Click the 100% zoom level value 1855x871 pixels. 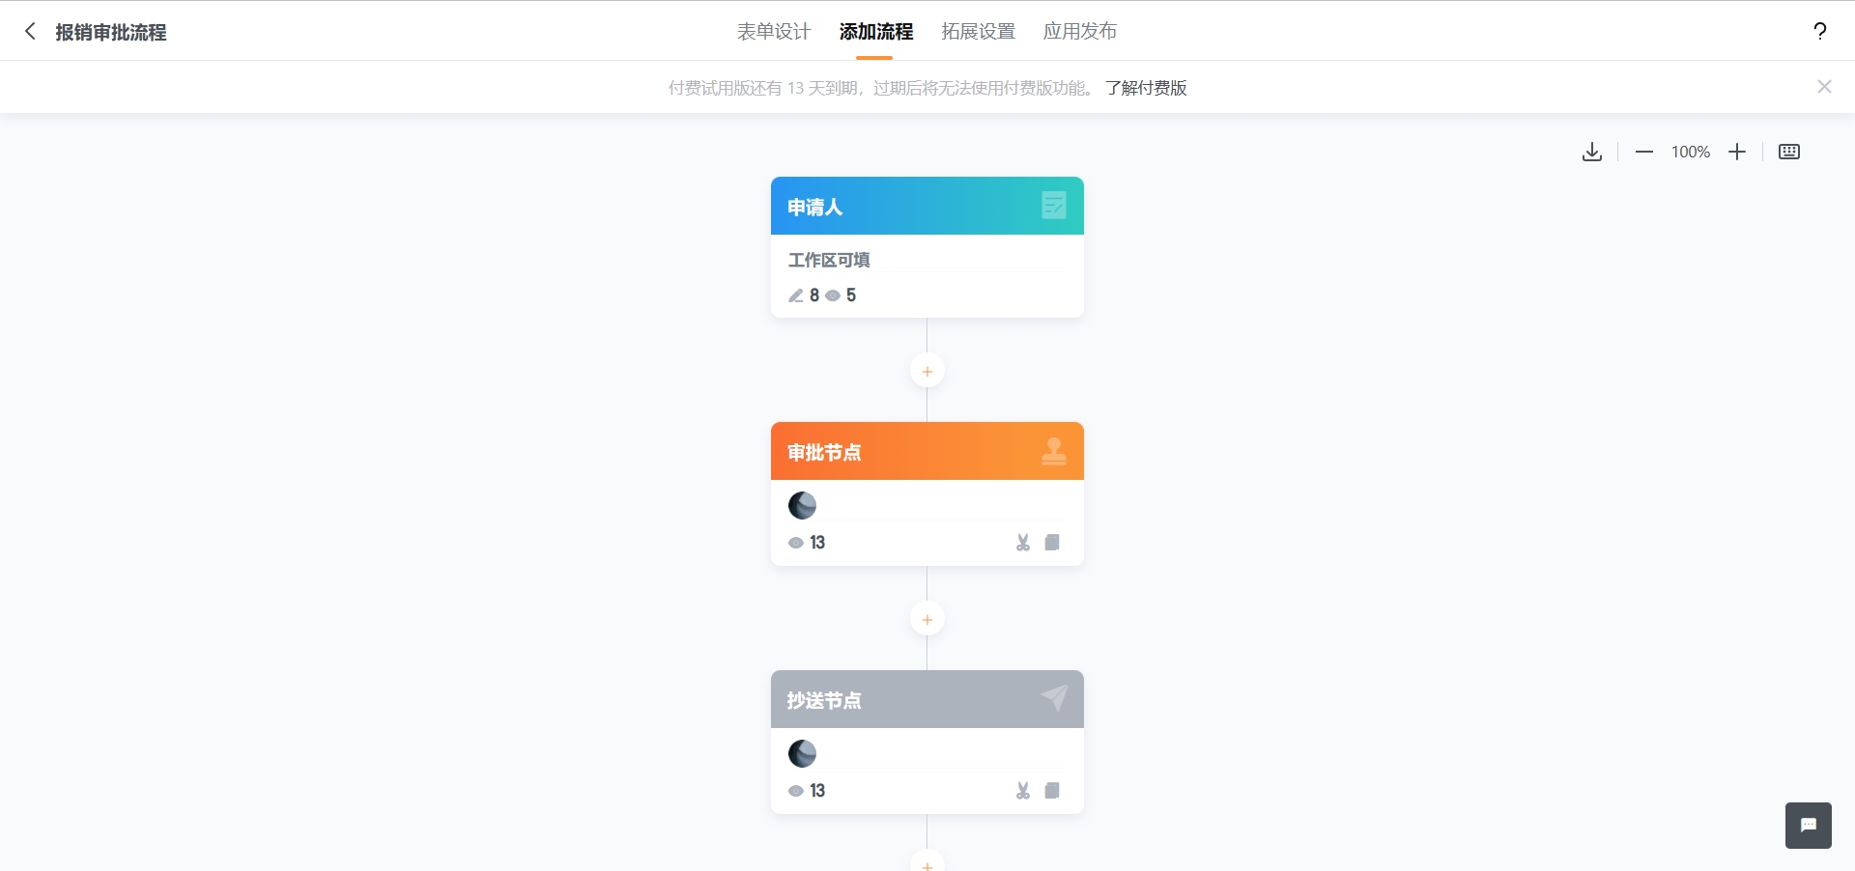(x=1691, y=152)
